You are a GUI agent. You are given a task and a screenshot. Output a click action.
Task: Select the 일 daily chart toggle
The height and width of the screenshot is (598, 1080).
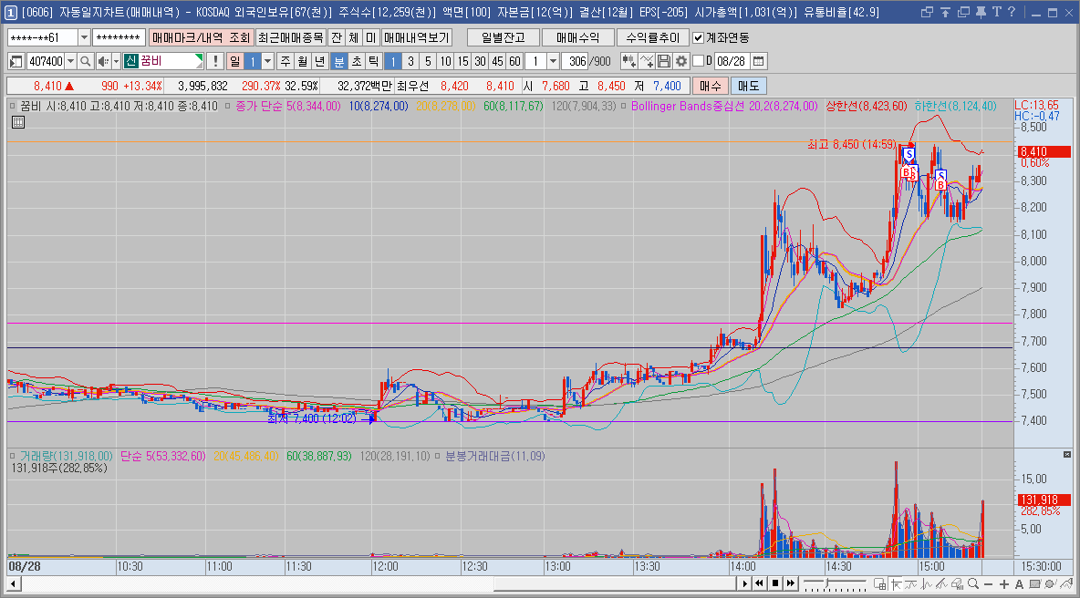pyautogui.click(x=234, y=61)
